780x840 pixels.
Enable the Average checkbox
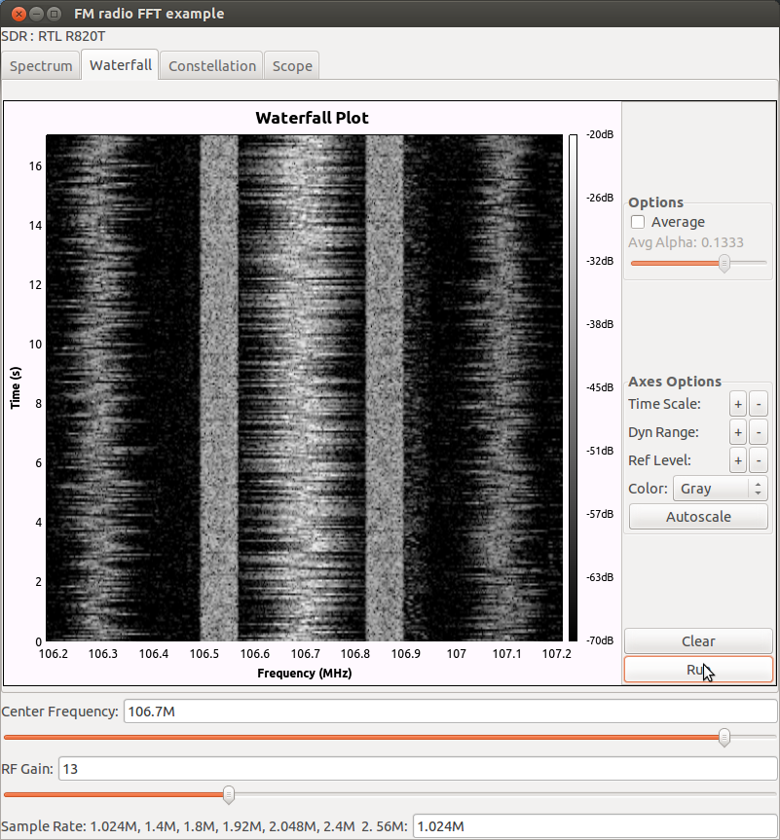pyautogui.click(x=639, y=222)
